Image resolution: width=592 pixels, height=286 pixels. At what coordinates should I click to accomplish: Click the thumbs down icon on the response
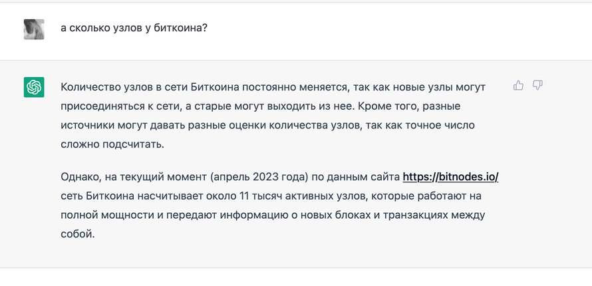537,85
